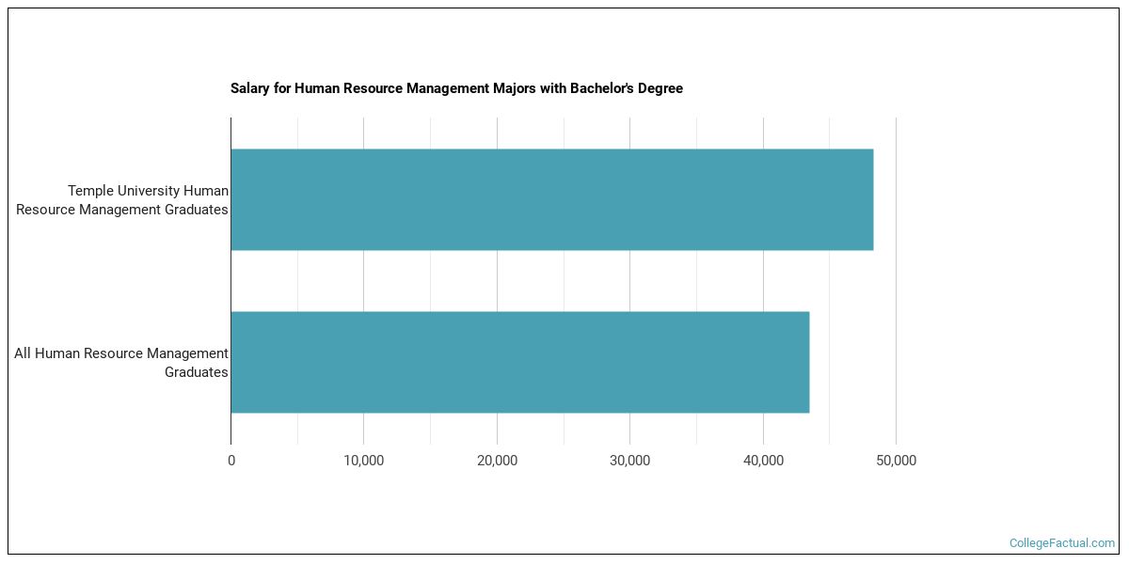This screenshot has width=1129, height=564.
Task: Click the All Human Resource Management Graduates bar
Action: pos(519,362)
